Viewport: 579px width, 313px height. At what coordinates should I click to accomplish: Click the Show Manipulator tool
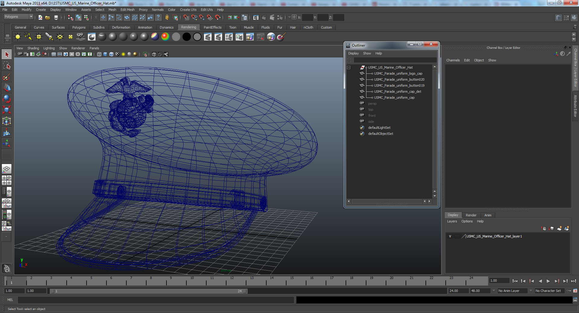[7, 143]
